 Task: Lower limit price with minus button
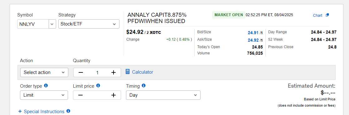tap(80, 95)
